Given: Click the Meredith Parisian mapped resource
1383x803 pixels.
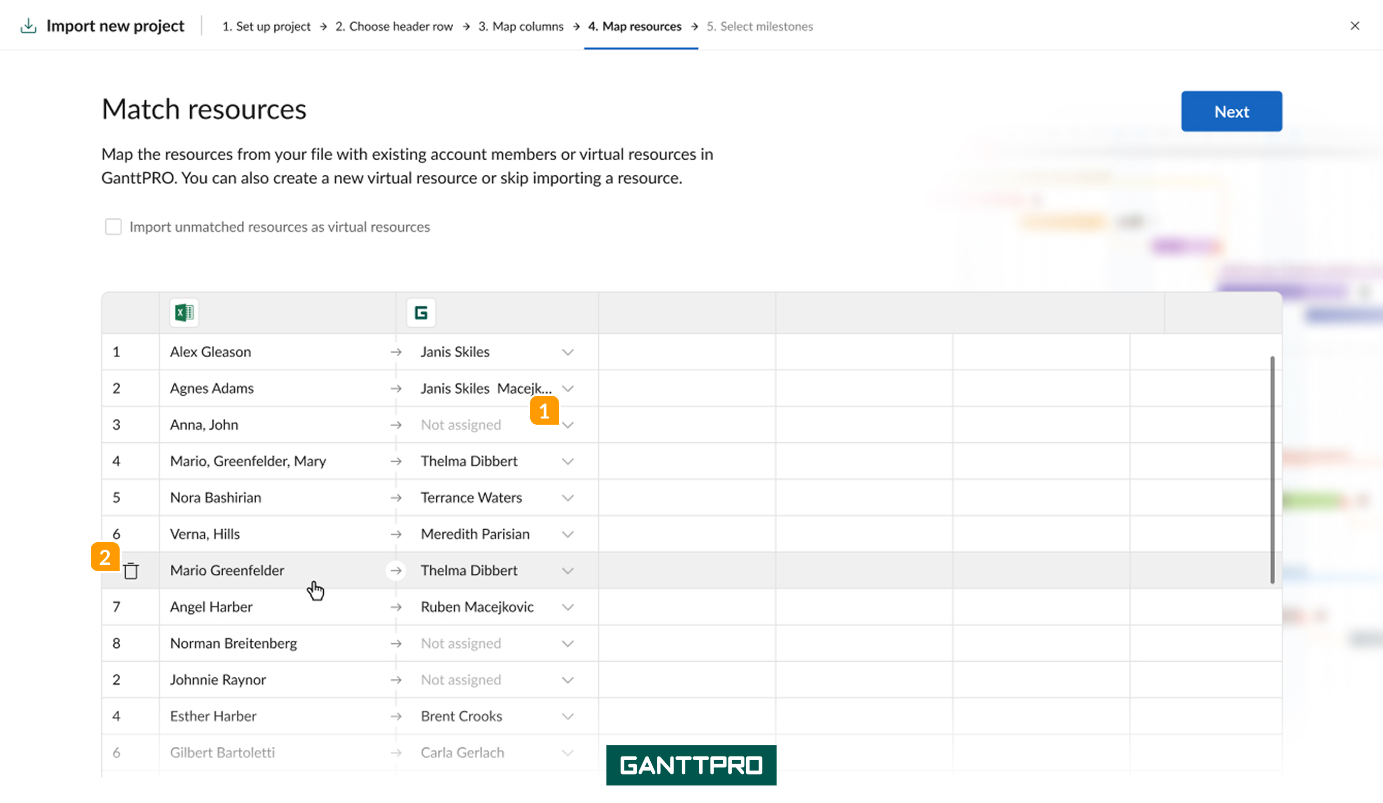Looking at the screenshot, I should (475, 534).
